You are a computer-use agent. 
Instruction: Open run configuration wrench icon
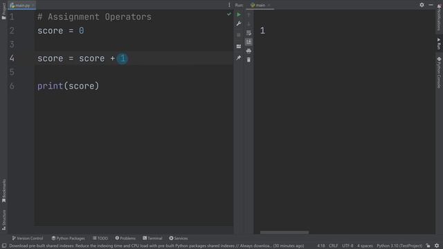(x=239, y=24)
